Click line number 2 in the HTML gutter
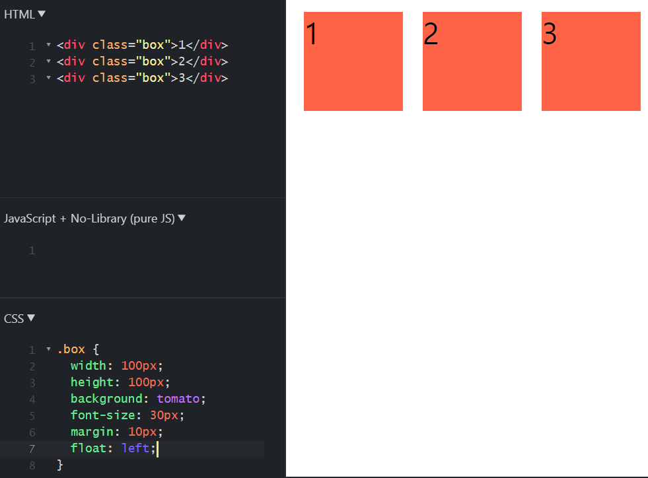This screenshot has width=648, height=478. [32, 62]
